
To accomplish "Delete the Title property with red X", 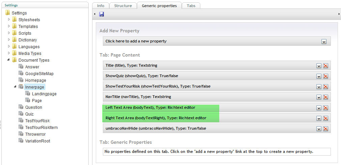I will click(325, 66).
